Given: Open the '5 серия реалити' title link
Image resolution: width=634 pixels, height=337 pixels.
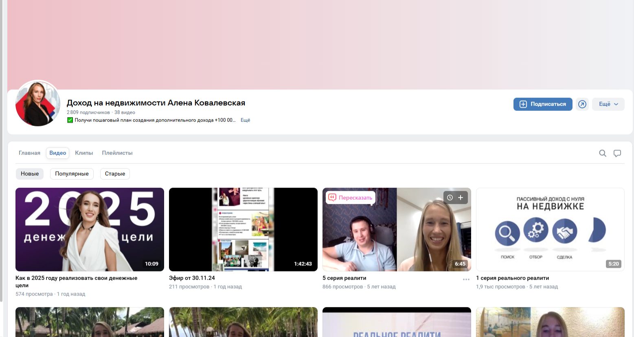Looking at the screenshot, I should tap(344, 278).
